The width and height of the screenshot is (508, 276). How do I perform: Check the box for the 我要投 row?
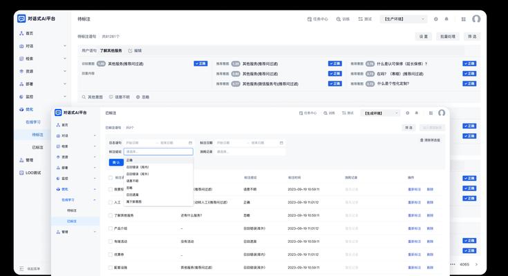click(x=111, y=189)
